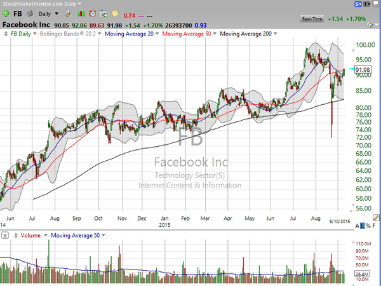This screenshot has width=381, height=286.
Task: Click the red Volume label
Action: point(30,235)
